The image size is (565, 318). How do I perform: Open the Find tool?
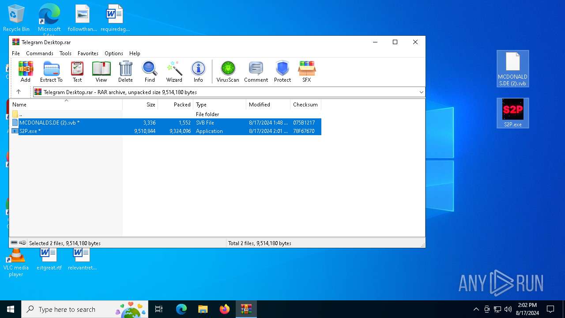pos(150,72)
